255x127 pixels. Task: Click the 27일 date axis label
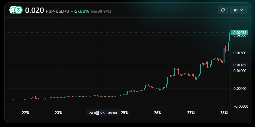click(191, 113)
